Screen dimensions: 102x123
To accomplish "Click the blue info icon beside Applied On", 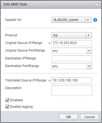I will click(95, 20).
